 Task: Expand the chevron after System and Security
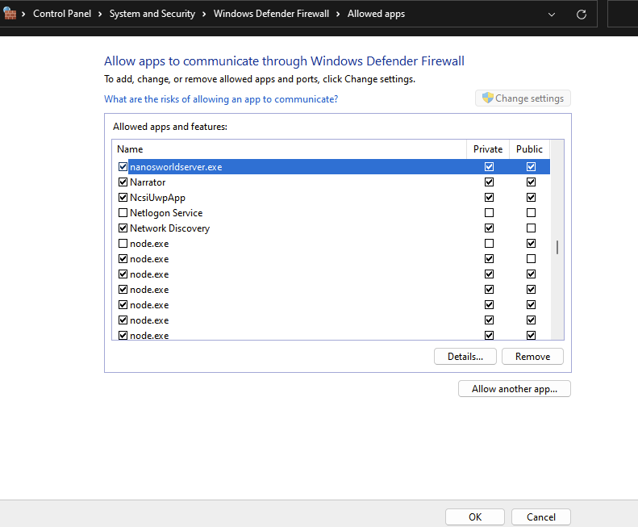204,14
